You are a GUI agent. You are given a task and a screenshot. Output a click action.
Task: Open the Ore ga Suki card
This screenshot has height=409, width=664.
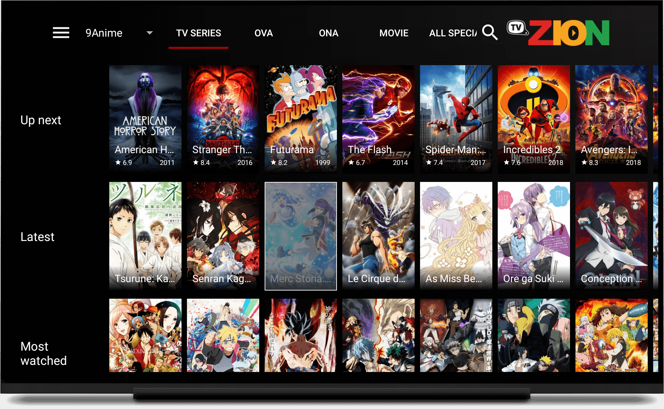tap(534, 236)
